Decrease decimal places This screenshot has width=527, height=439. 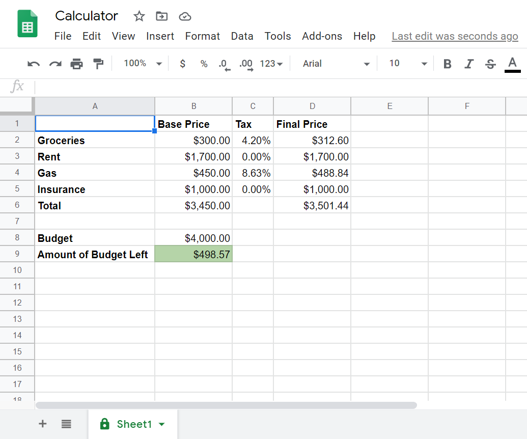(x=223, y=64)
